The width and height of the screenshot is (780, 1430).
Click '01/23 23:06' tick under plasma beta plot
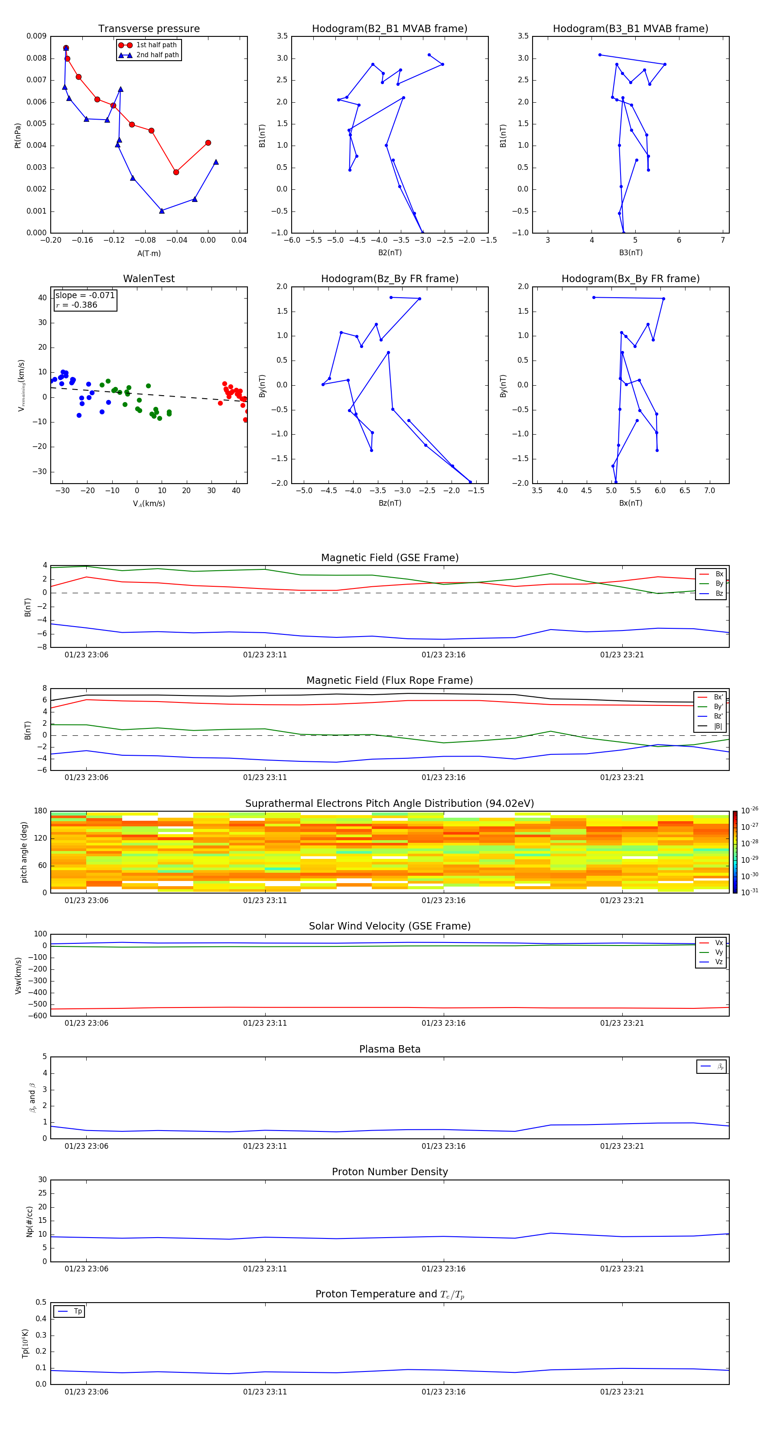(87, 1146)
